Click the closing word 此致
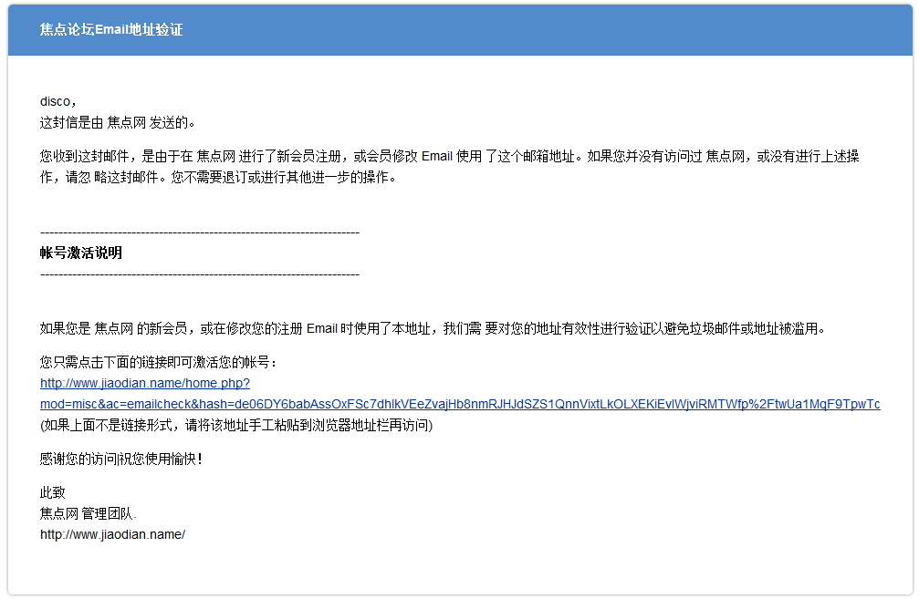919x599 pixels. 53,492
